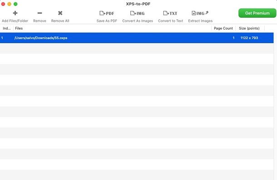Image resolution: width=277 pixels, height=180 pixels.
Task: Click the Remove minus icon
Action: (x=40, y=13)
